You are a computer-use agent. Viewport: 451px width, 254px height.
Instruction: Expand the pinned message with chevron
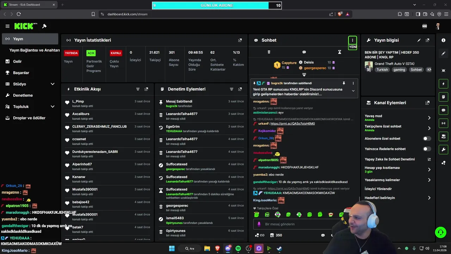click(x=353, y=91)
